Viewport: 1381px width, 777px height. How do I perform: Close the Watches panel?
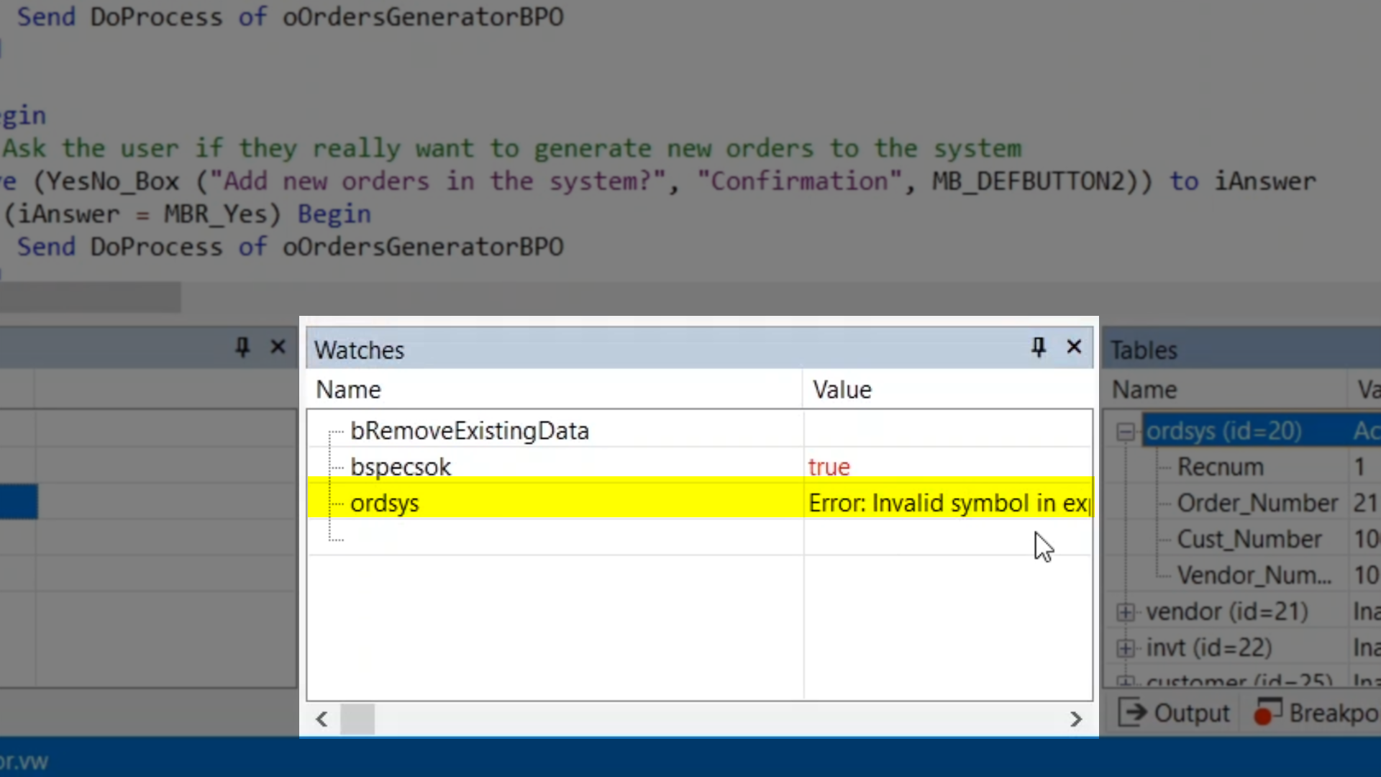tap(1074, 347)
